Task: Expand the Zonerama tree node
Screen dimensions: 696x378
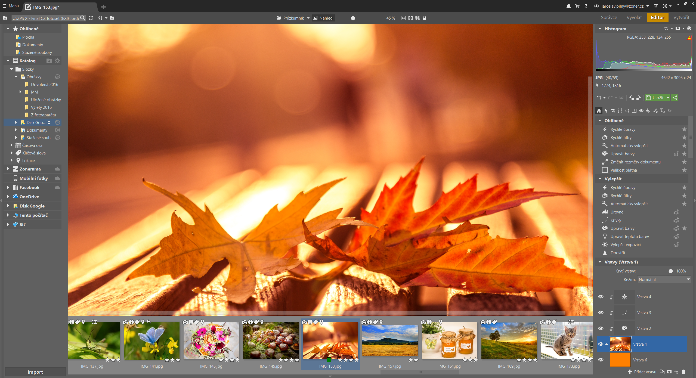Action: (x=8, y=169)
